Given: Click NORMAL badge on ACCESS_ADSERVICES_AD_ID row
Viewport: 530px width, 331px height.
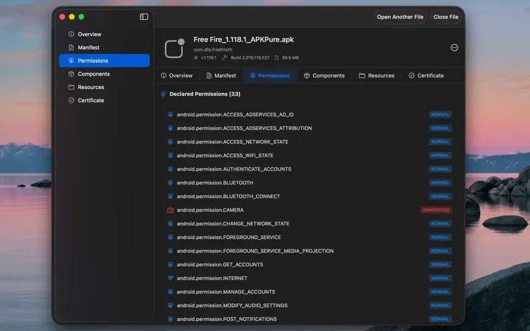Looking at the screenshot, I should [x=440, y=115].
